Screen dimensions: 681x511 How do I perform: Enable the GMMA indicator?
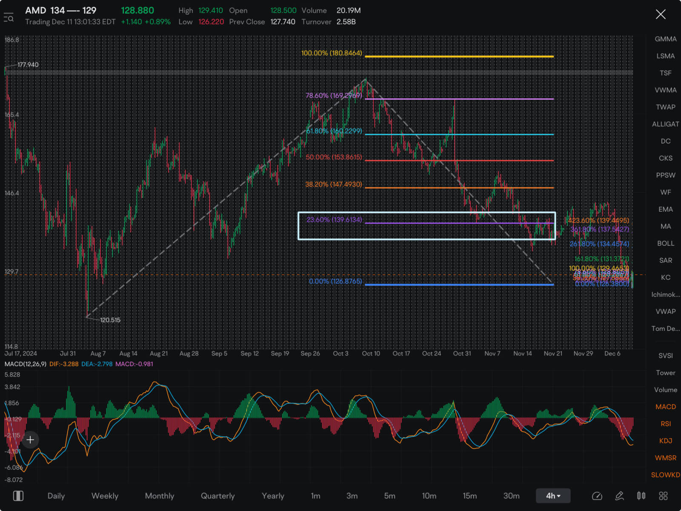666,39
